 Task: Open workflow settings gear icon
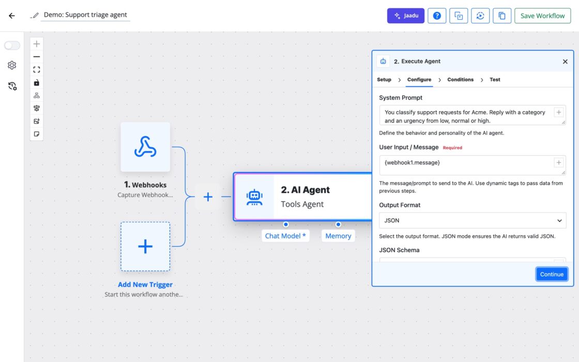click(12, 65)
